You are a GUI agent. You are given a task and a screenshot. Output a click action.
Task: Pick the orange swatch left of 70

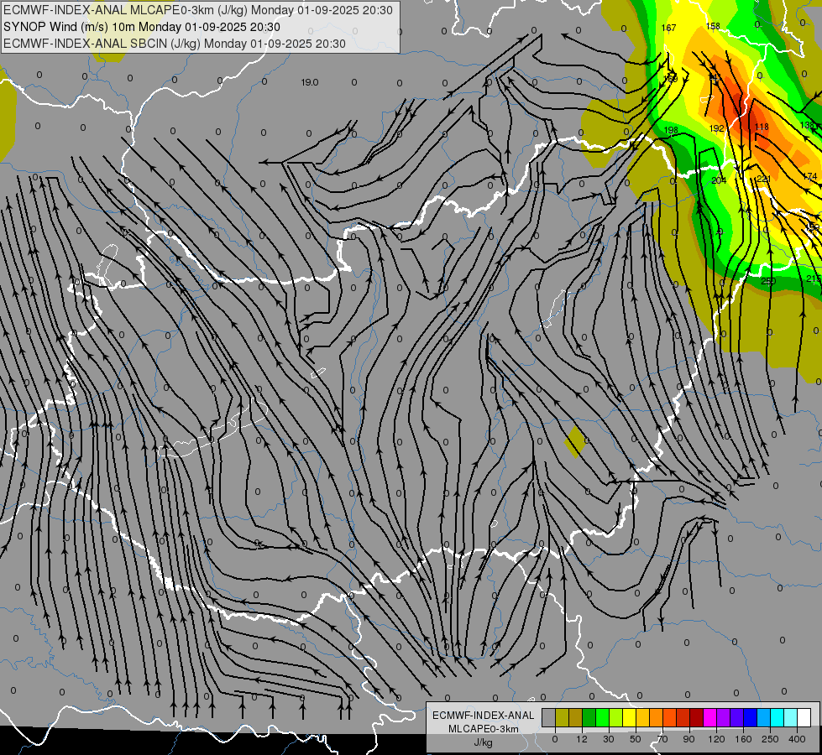click(657, 717)
